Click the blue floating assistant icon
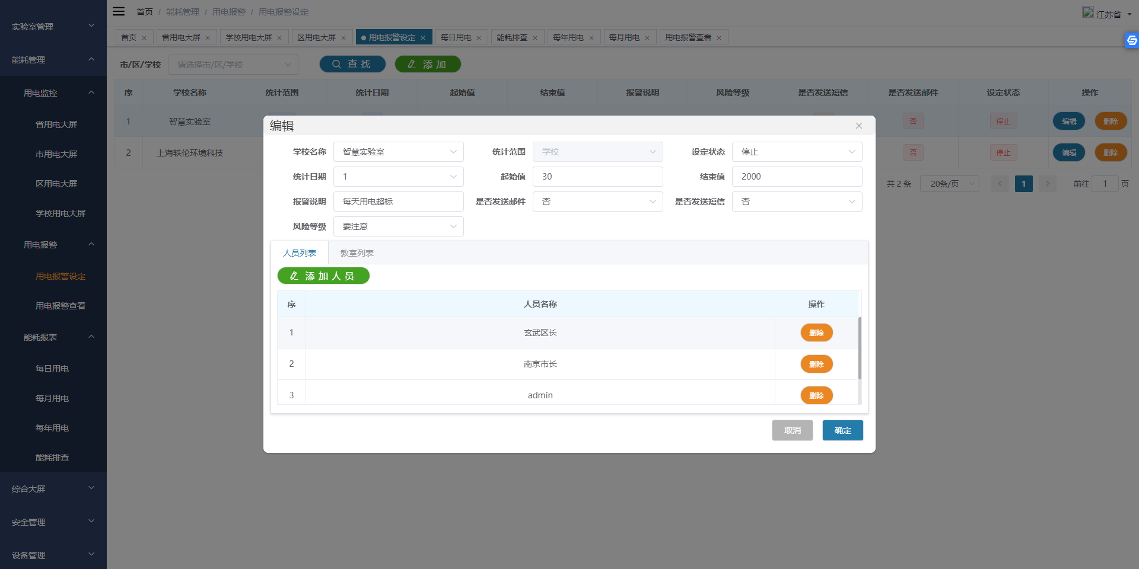The image size is (1139, 569). [x=1131, y=40]
